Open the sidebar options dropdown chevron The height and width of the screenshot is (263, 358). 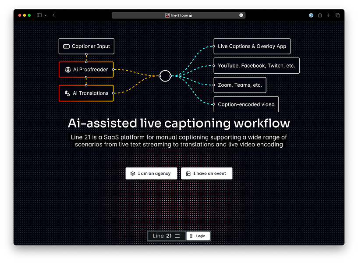(46, 15)
